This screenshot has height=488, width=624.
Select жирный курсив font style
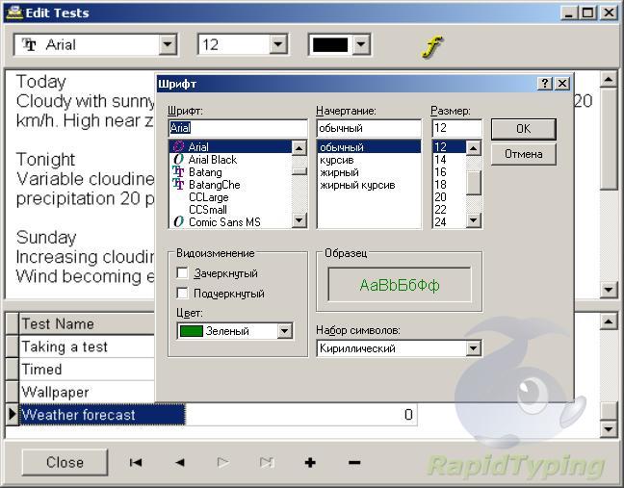tap(369, 185)
